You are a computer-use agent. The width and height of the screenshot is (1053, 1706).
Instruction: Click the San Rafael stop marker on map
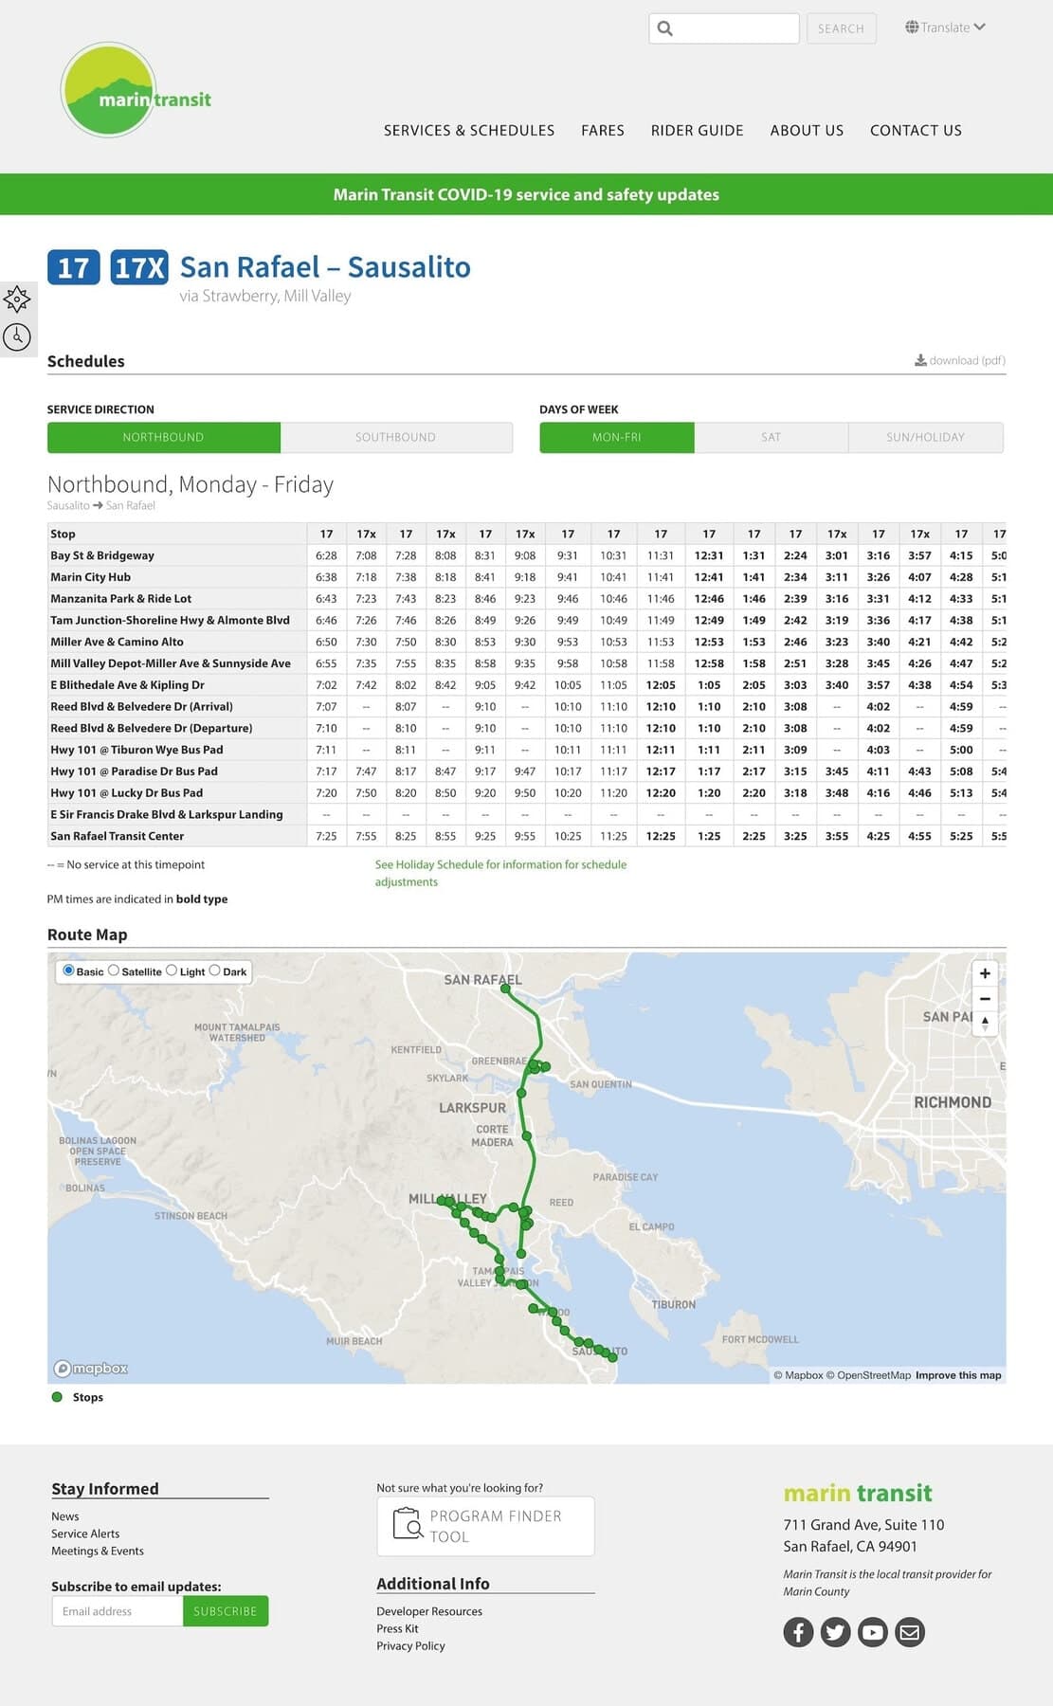505,989
